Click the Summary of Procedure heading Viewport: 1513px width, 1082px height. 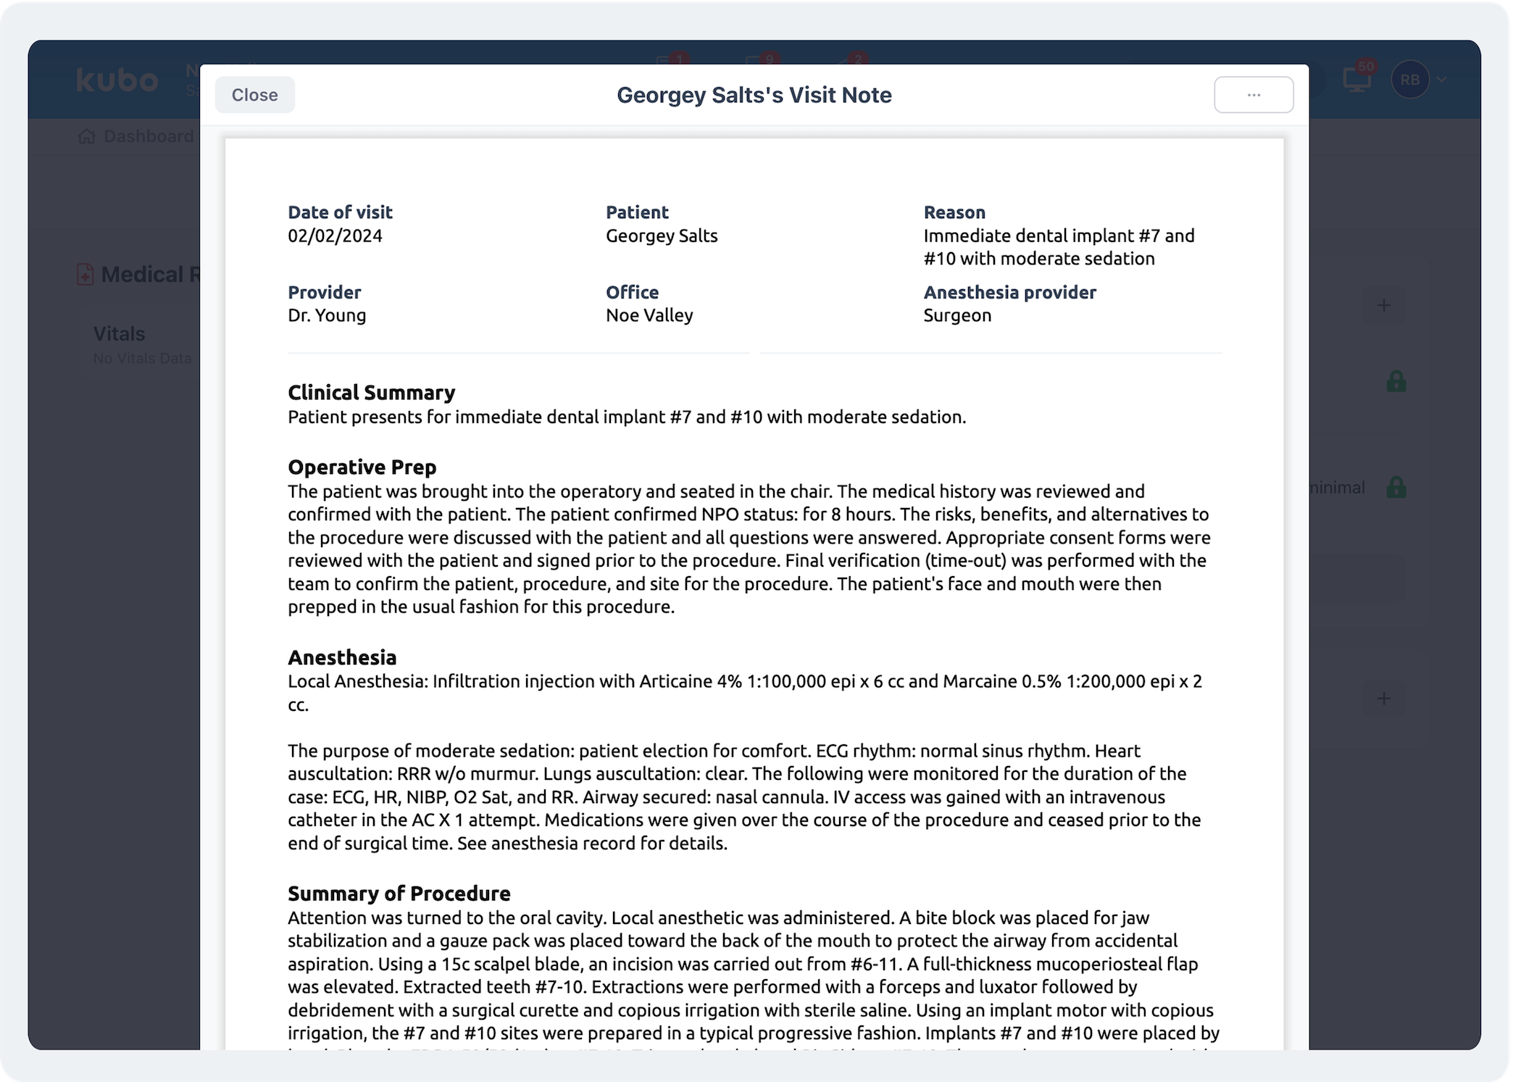(x=399, y=893)
